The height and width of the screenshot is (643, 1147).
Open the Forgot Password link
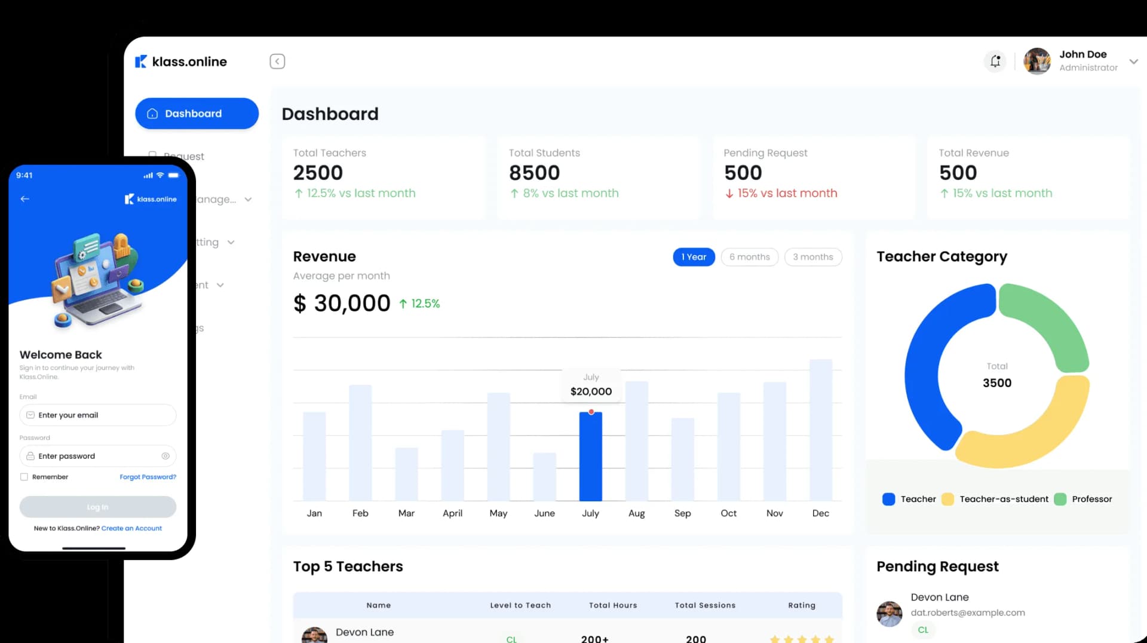pyautogui.click(x=148, y=477)
